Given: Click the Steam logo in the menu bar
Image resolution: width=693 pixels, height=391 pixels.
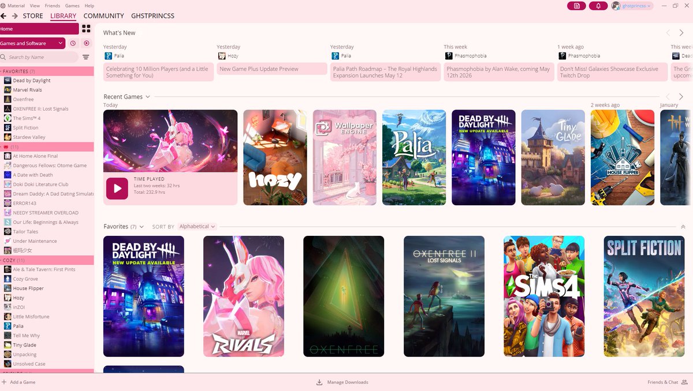Looking at the screenshot, I should tap(3, 5).
